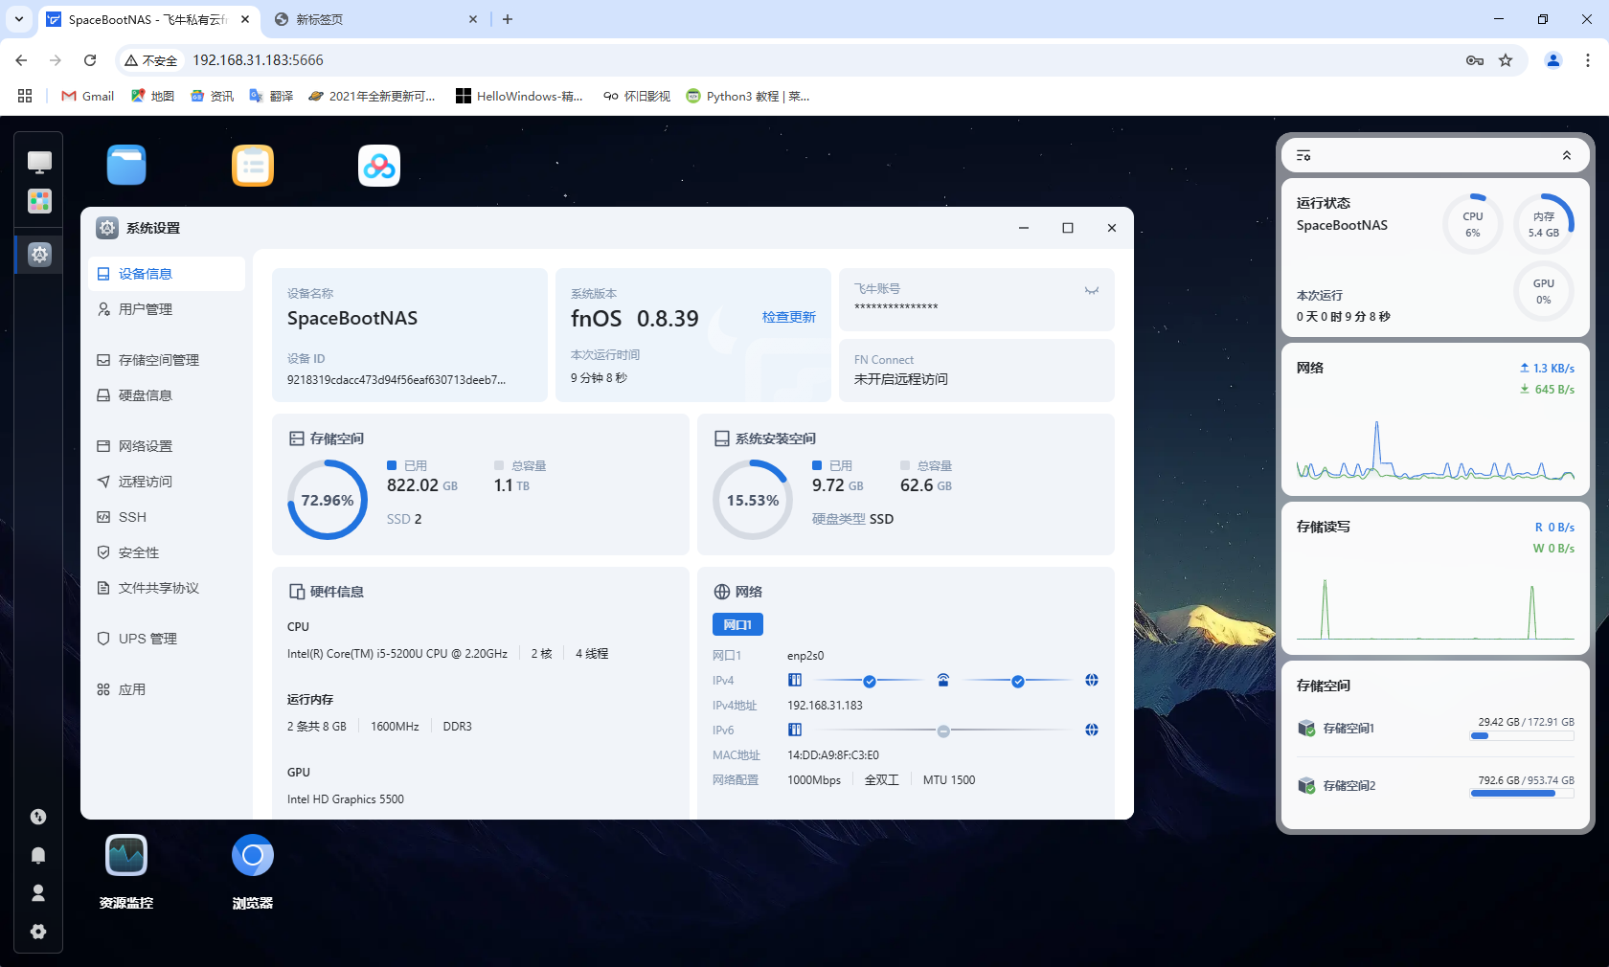Open widget panel settings icon
The image size is (1609, 967).
[1303, 155]
